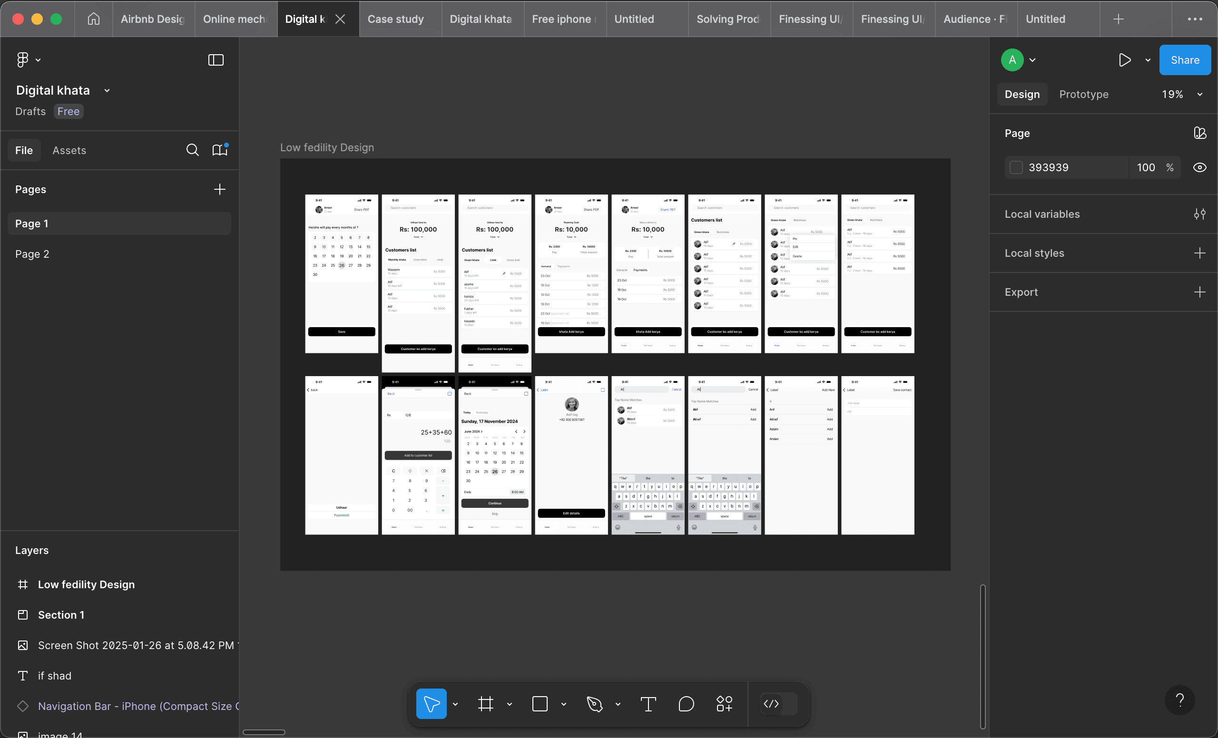Screen dimensions: 1218x738
Task: Select the Comment tool
Action: coord(686,703)
